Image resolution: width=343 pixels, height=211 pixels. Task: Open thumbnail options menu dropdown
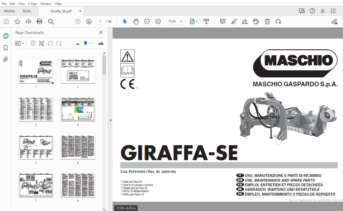click(x=20, y=43)
